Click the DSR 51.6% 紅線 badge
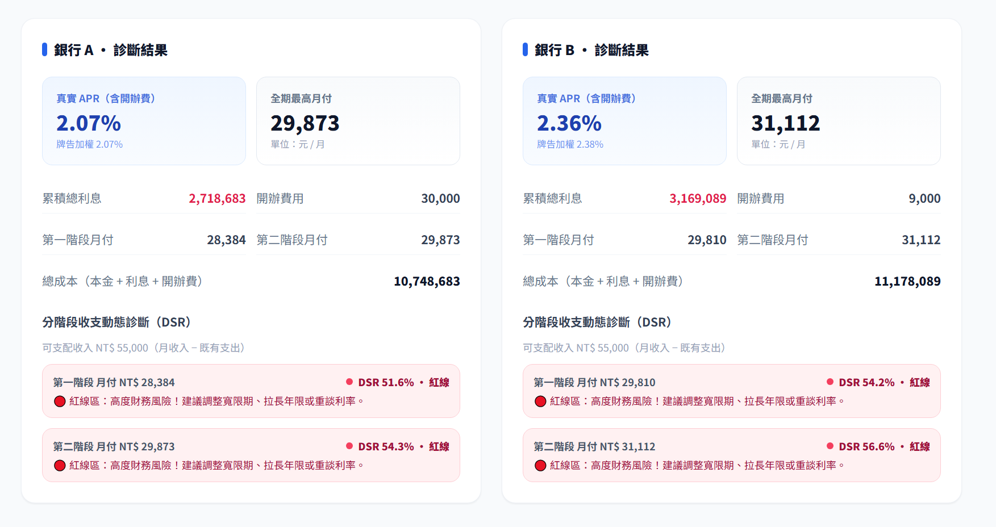 click(397, 382)
